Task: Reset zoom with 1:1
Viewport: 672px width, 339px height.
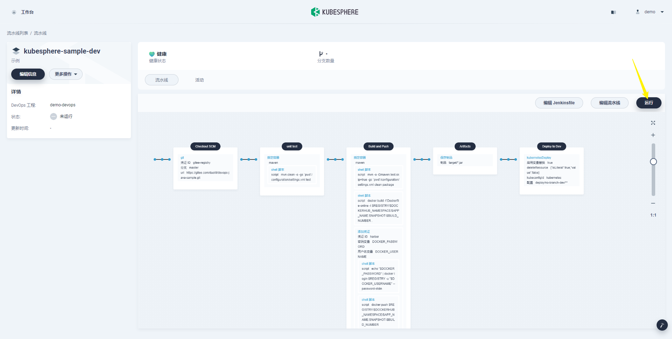Action: 653,215
